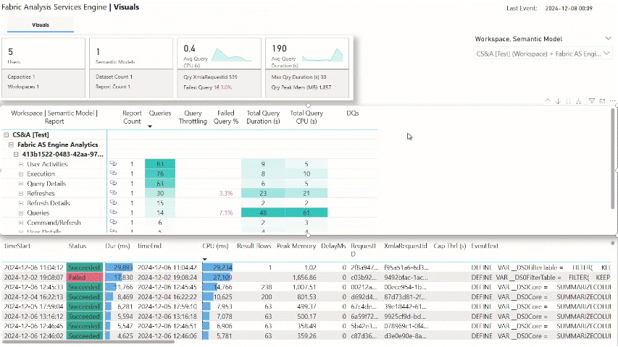Open the matrix visual filter icon
The height and width of the screenshot is (347, 618).
pyautogui.click(x=592, y=101)
